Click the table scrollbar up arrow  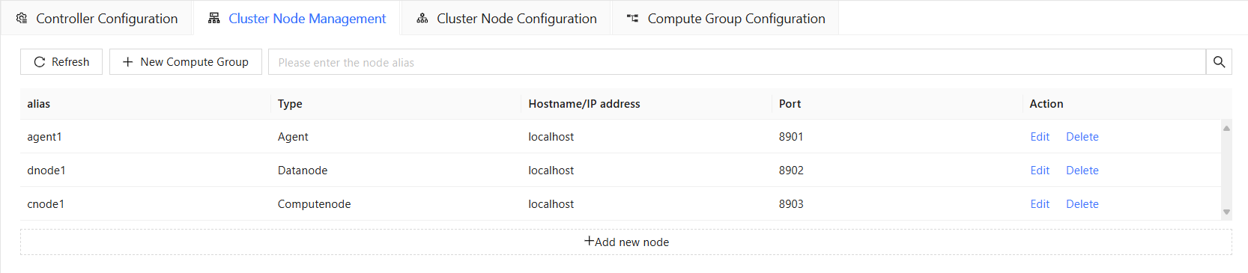(x=1226, y=128)
